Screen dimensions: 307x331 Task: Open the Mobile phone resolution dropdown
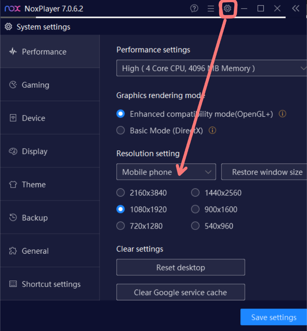point(166,172)
